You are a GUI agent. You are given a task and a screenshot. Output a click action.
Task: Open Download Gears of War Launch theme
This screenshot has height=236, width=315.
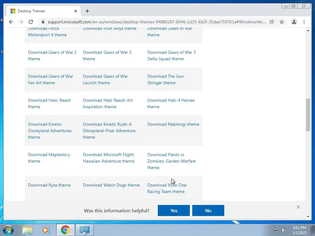coord(106,80)
